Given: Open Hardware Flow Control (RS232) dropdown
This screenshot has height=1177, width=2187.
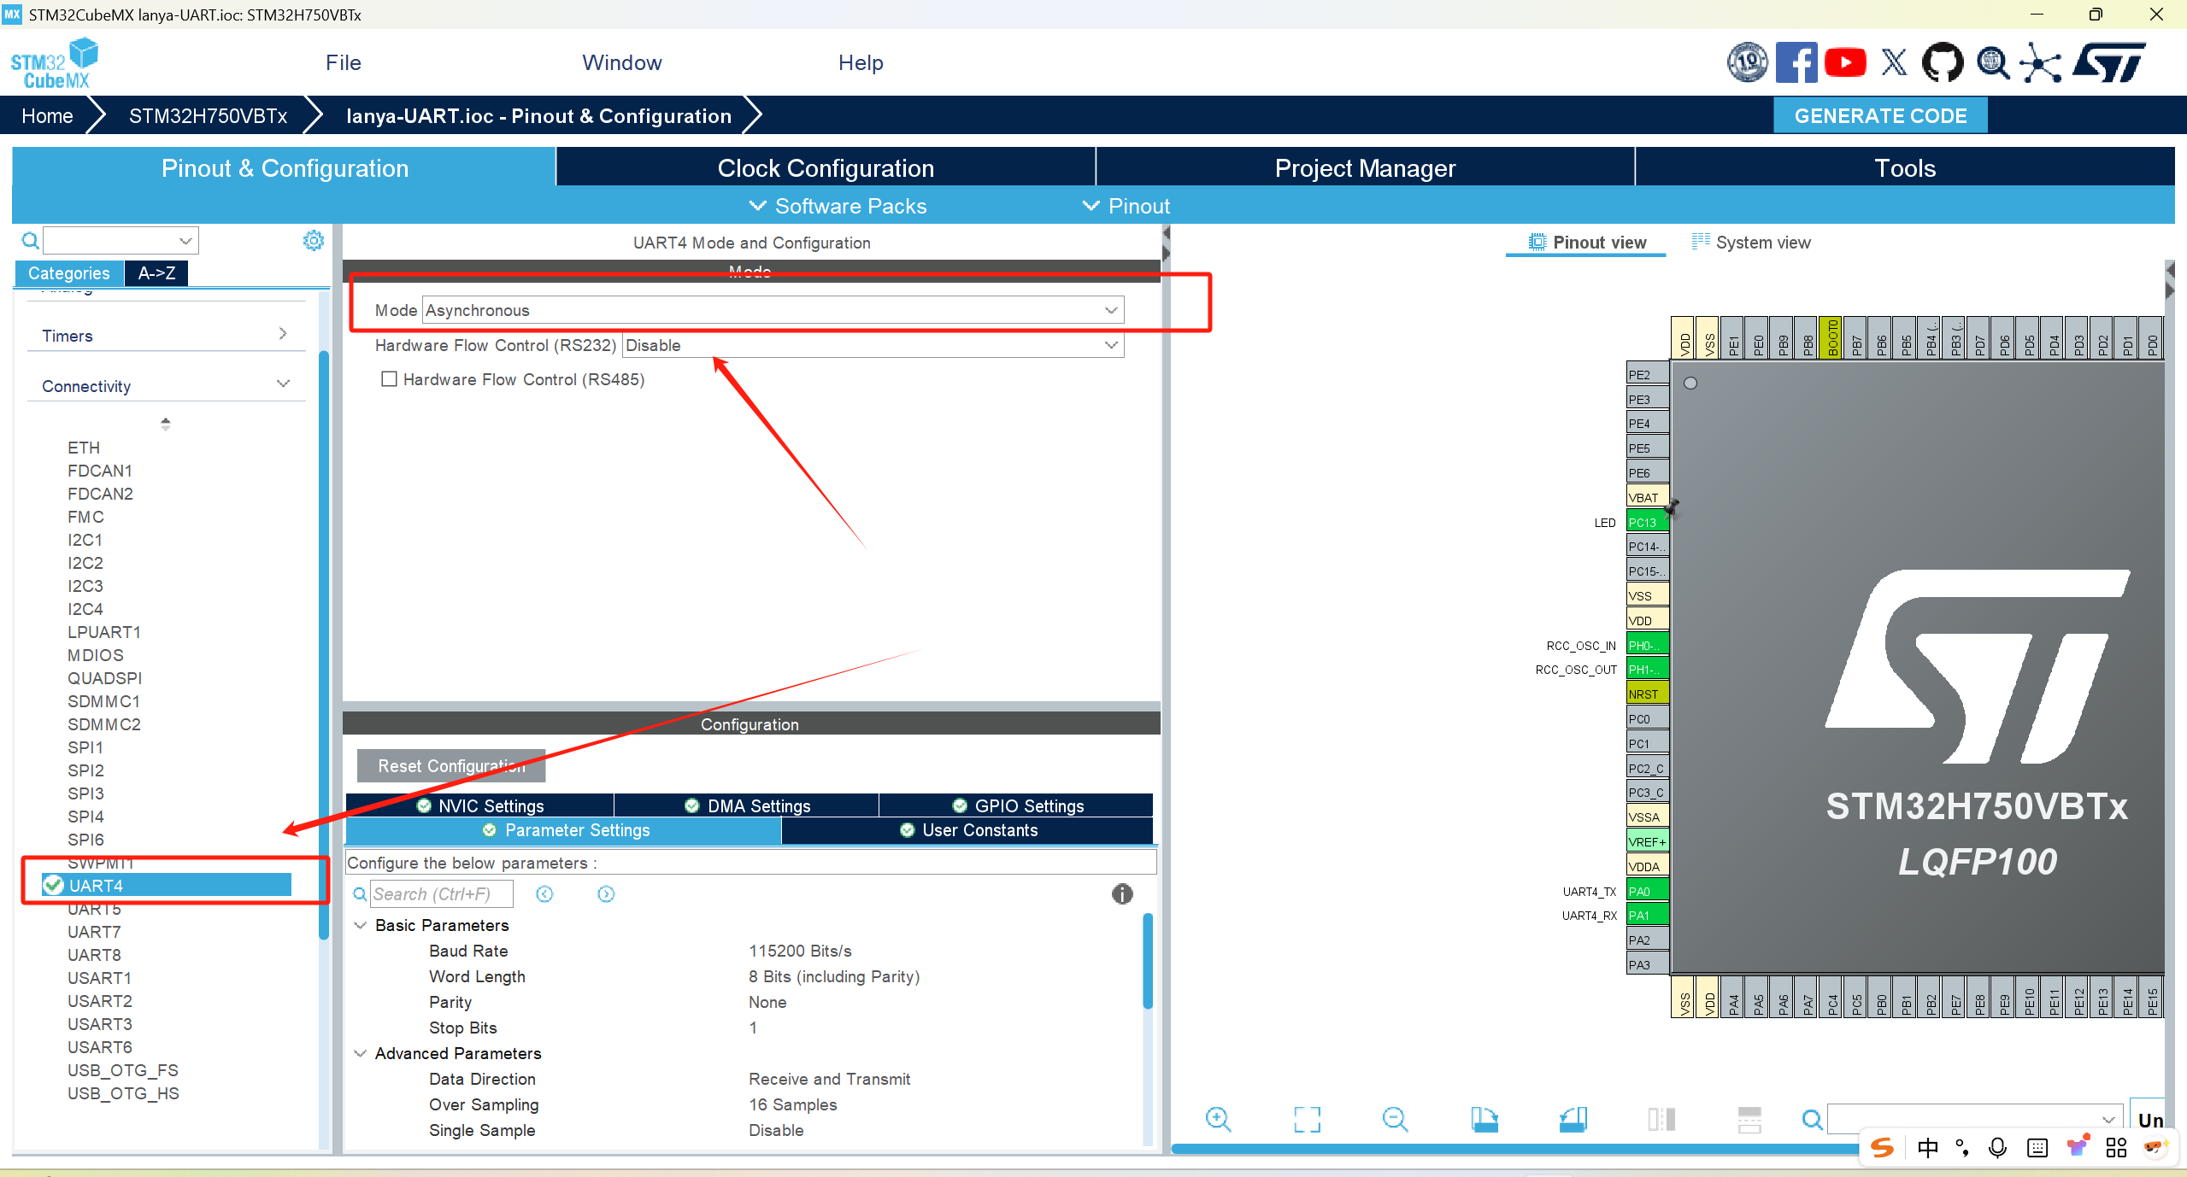Looking at the screenshot, I should click(872, 345).
